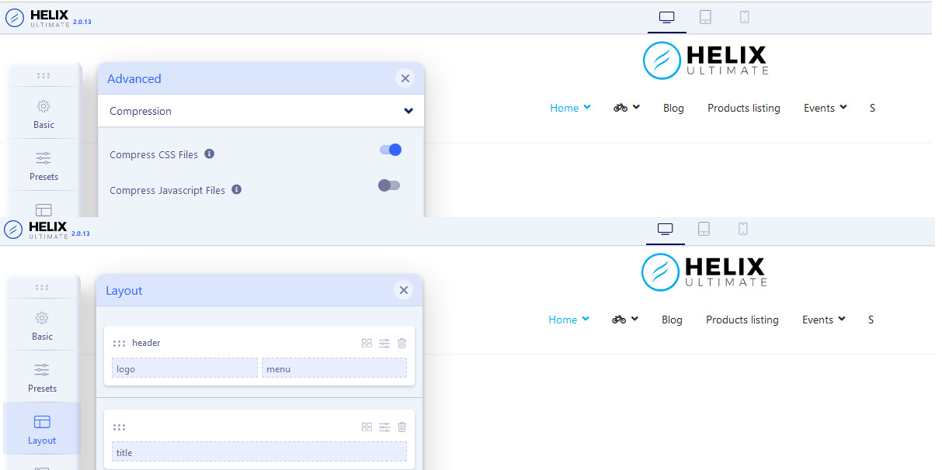Select mobile device view above the Advanced panel

pyautogui.click(x=744, y=17)
